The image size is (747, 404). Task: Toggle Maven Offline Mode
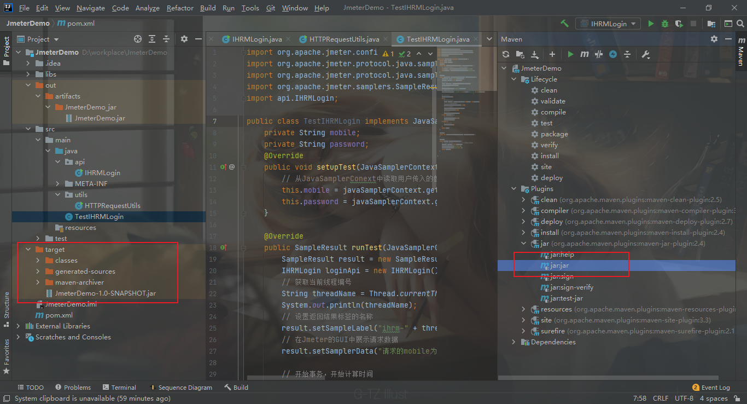[x=599, y=54]
